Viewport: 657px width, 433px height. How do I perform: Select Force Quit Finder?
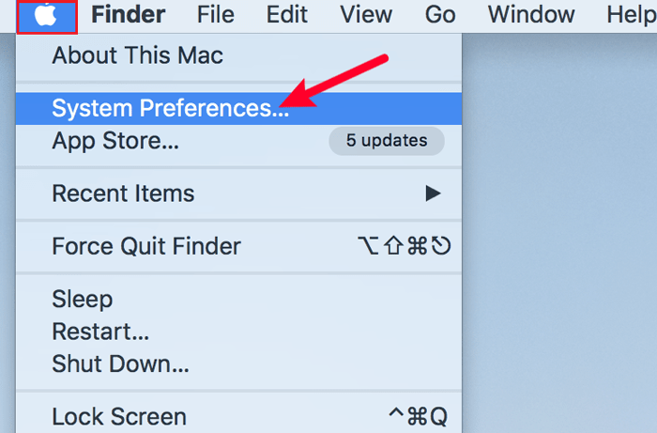click(x=146, y=246)
